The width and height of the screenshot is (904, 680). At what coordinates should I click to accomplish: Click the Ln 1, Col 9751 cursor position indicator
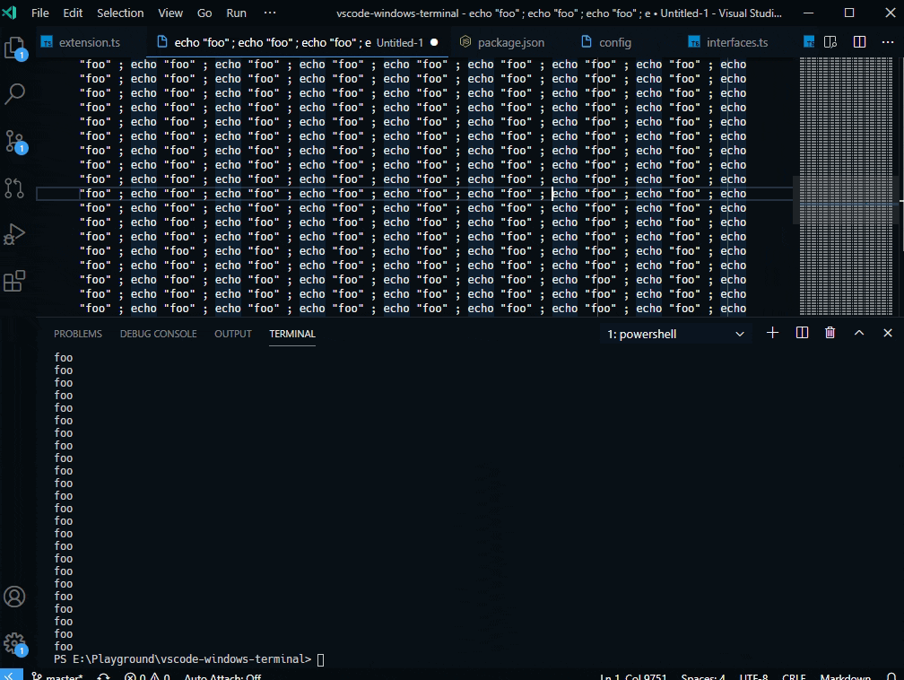click(633, 676)
